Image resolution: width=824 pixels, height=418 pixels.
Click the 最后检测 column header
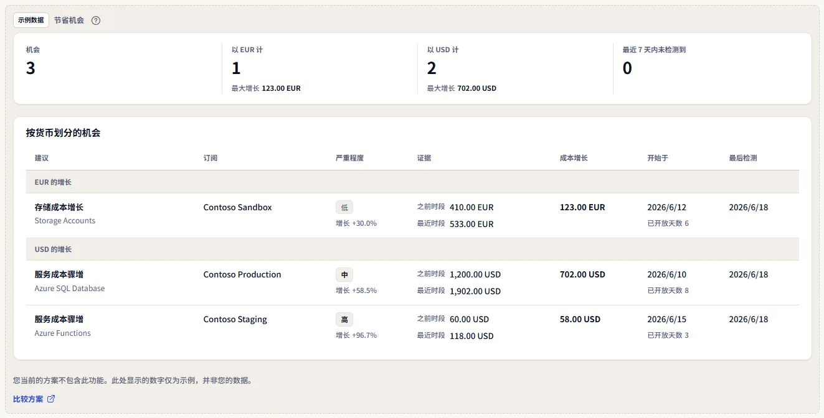743,158
